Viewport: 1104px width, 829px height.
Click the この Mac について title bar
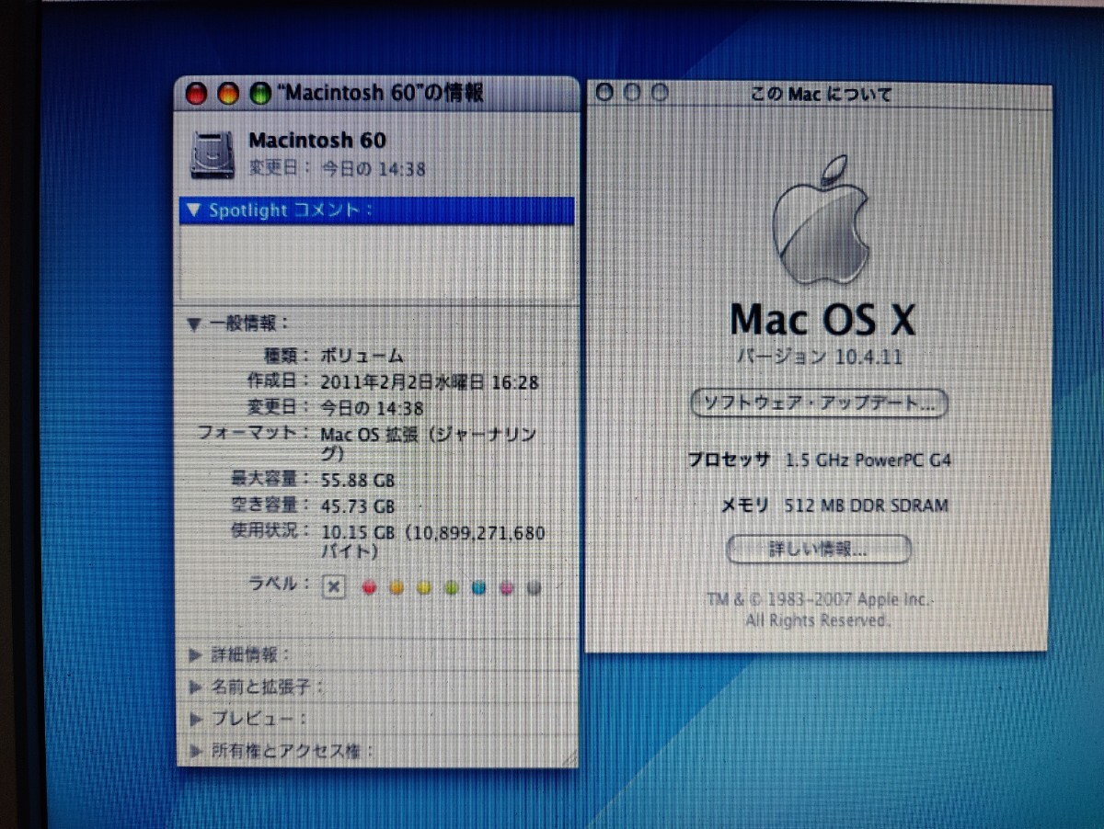819,93
